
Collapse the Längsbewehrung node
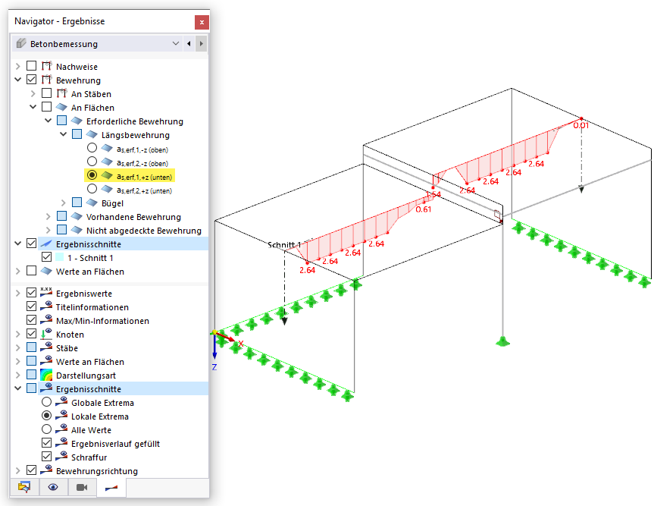[63, 134]
